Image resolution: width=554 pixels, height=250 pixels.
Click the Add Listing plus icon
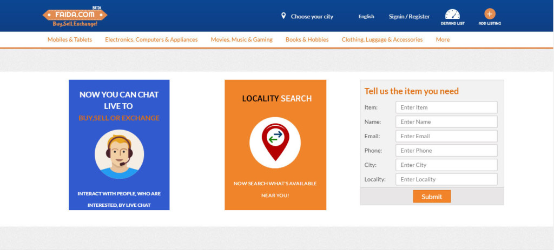click(x=490, y=15)
